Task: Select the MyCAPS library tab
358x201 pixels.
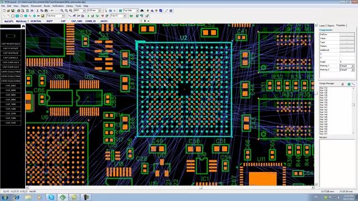Action: [9, 21]
